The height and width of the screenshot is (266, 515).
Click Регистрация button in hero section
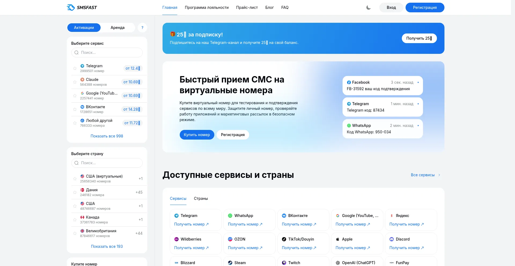pos(233,135)
